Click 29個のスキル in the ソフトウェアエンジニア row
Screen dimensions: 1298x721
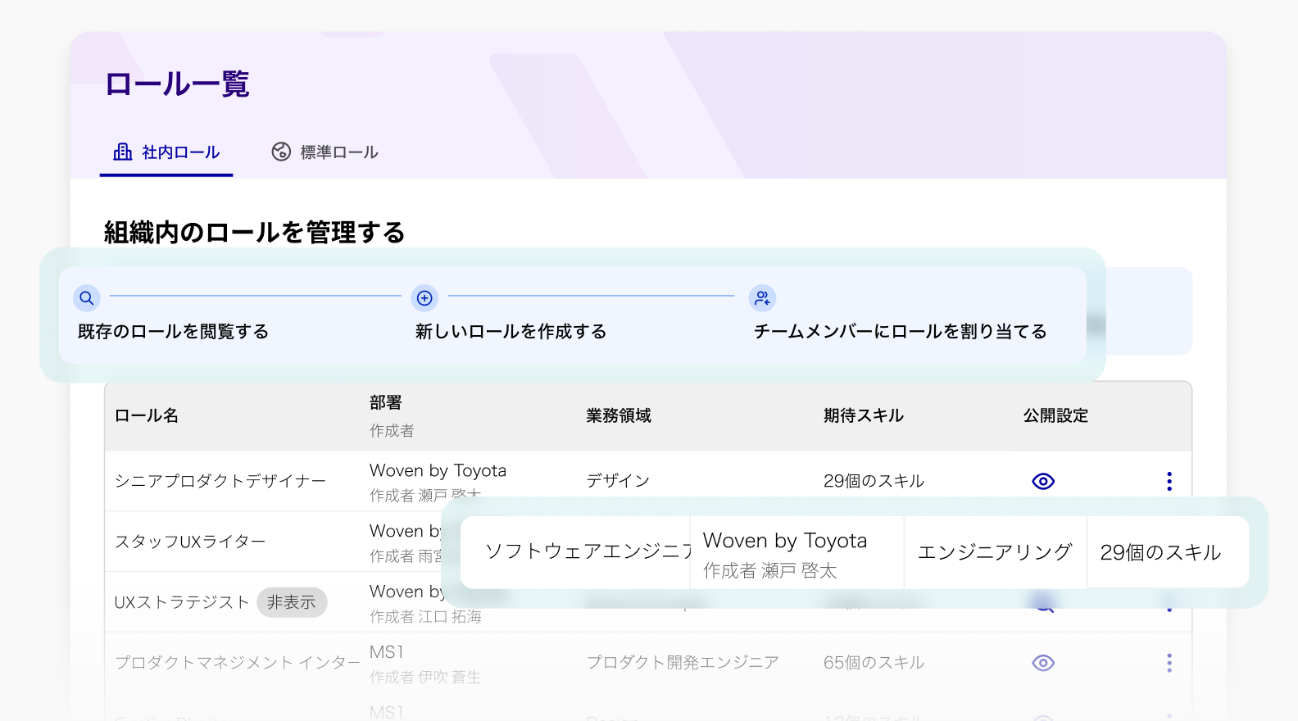pos(1160,552)
